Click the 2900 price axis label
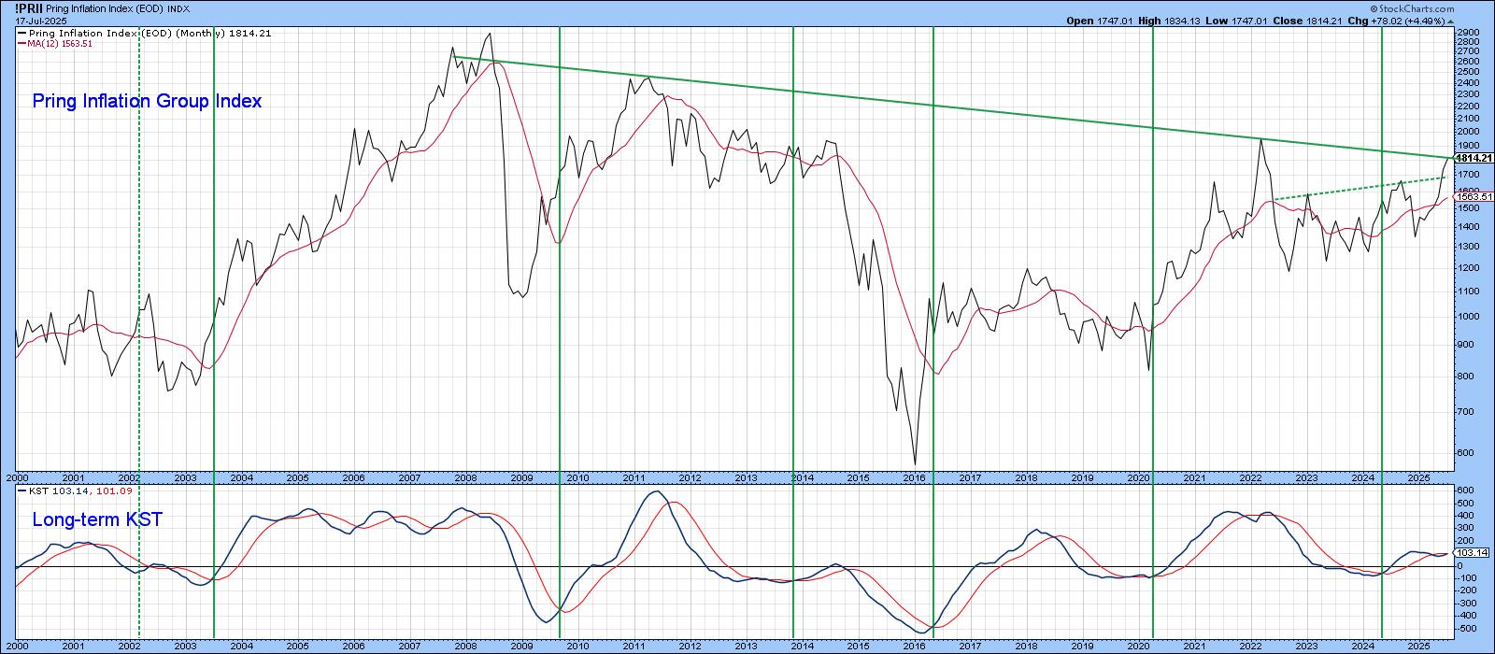1495x654 pixels. coord(1466,34)
